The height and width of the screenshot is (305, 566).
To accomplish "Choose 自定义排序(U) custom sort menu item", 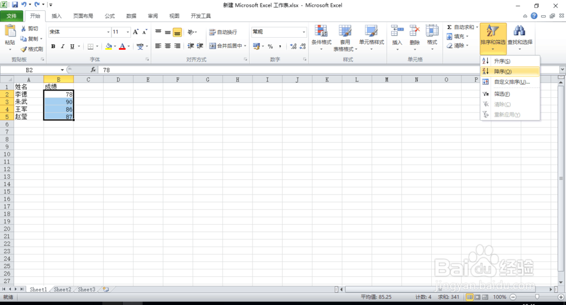I will pos(510,82).
